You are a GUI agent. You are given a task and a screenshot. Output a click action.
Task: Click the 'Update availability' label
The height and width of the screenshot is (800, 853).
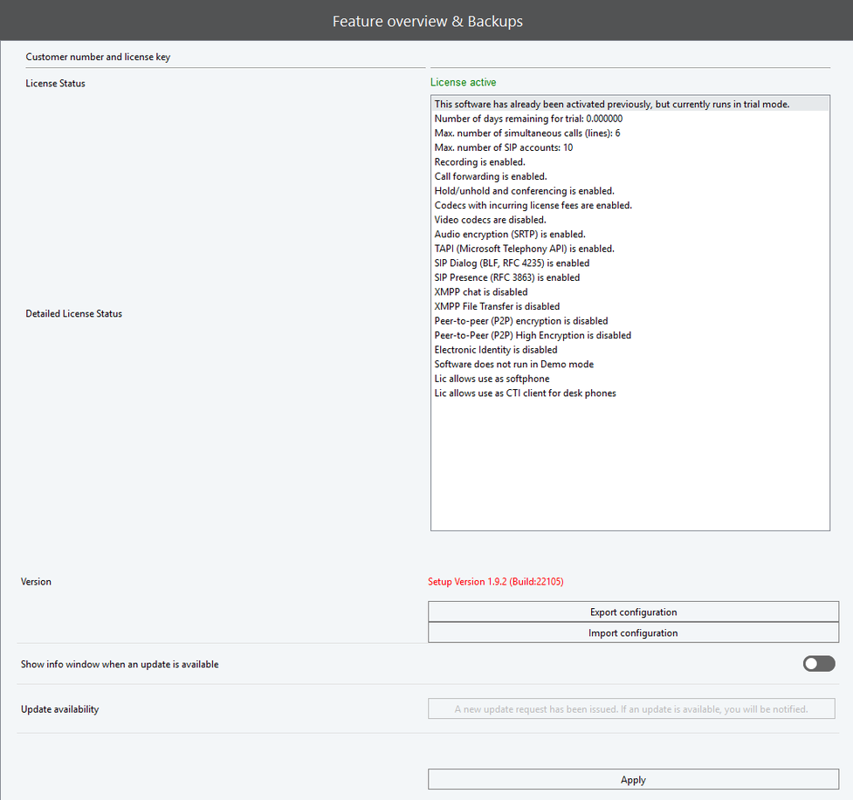[60, 709]
